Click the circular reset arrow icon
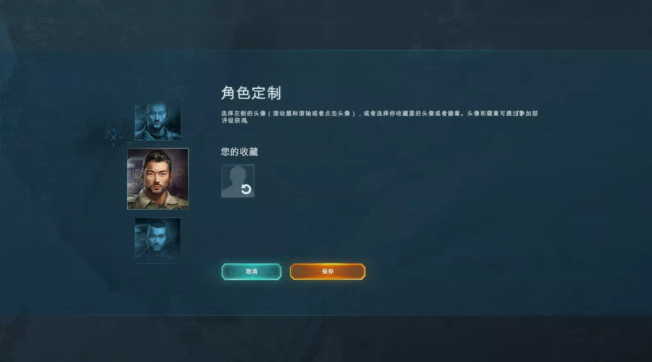The image size is (652, 362). pos(246,189)
